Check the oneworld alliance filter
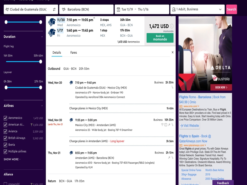Screen dimensions: 247x185 point(5,184)
